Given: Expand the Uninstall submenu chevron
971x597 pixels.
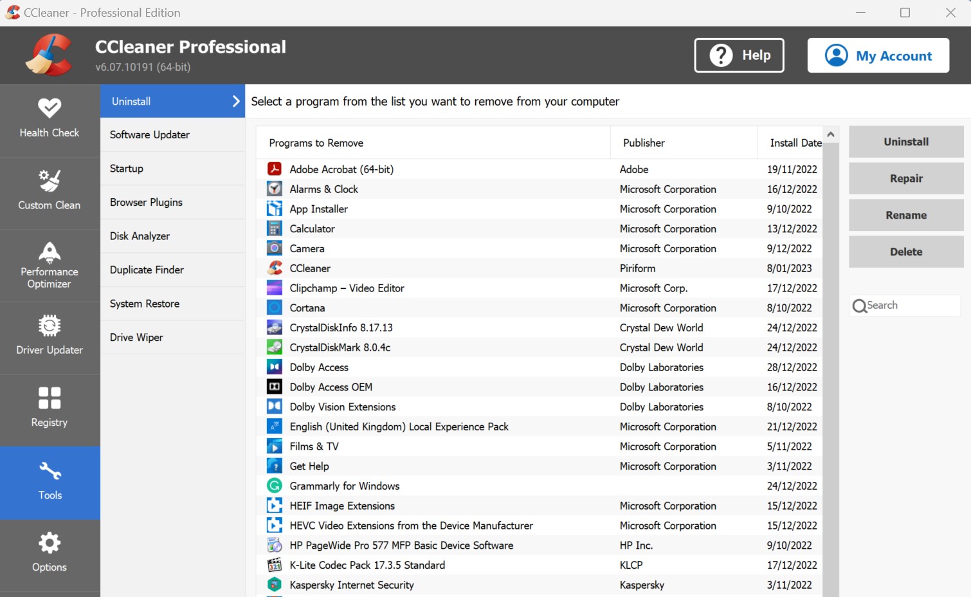Looking at the screenshot, I should coord(235,102).
